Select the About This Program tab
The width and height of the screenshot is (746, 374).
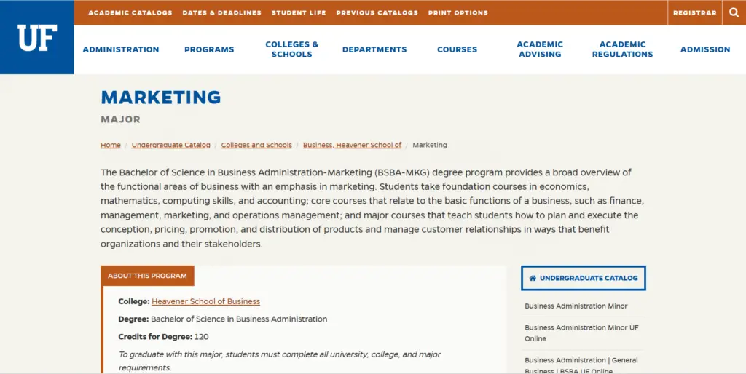(147, 276)
